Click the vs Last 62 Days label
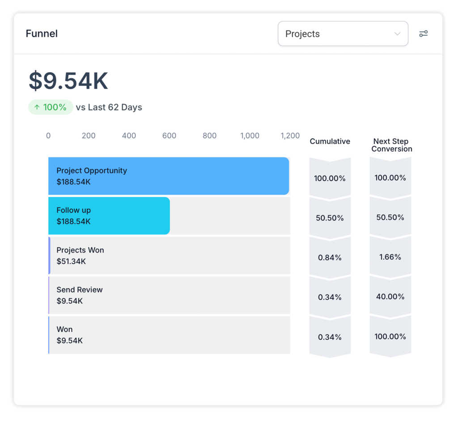 109,108
